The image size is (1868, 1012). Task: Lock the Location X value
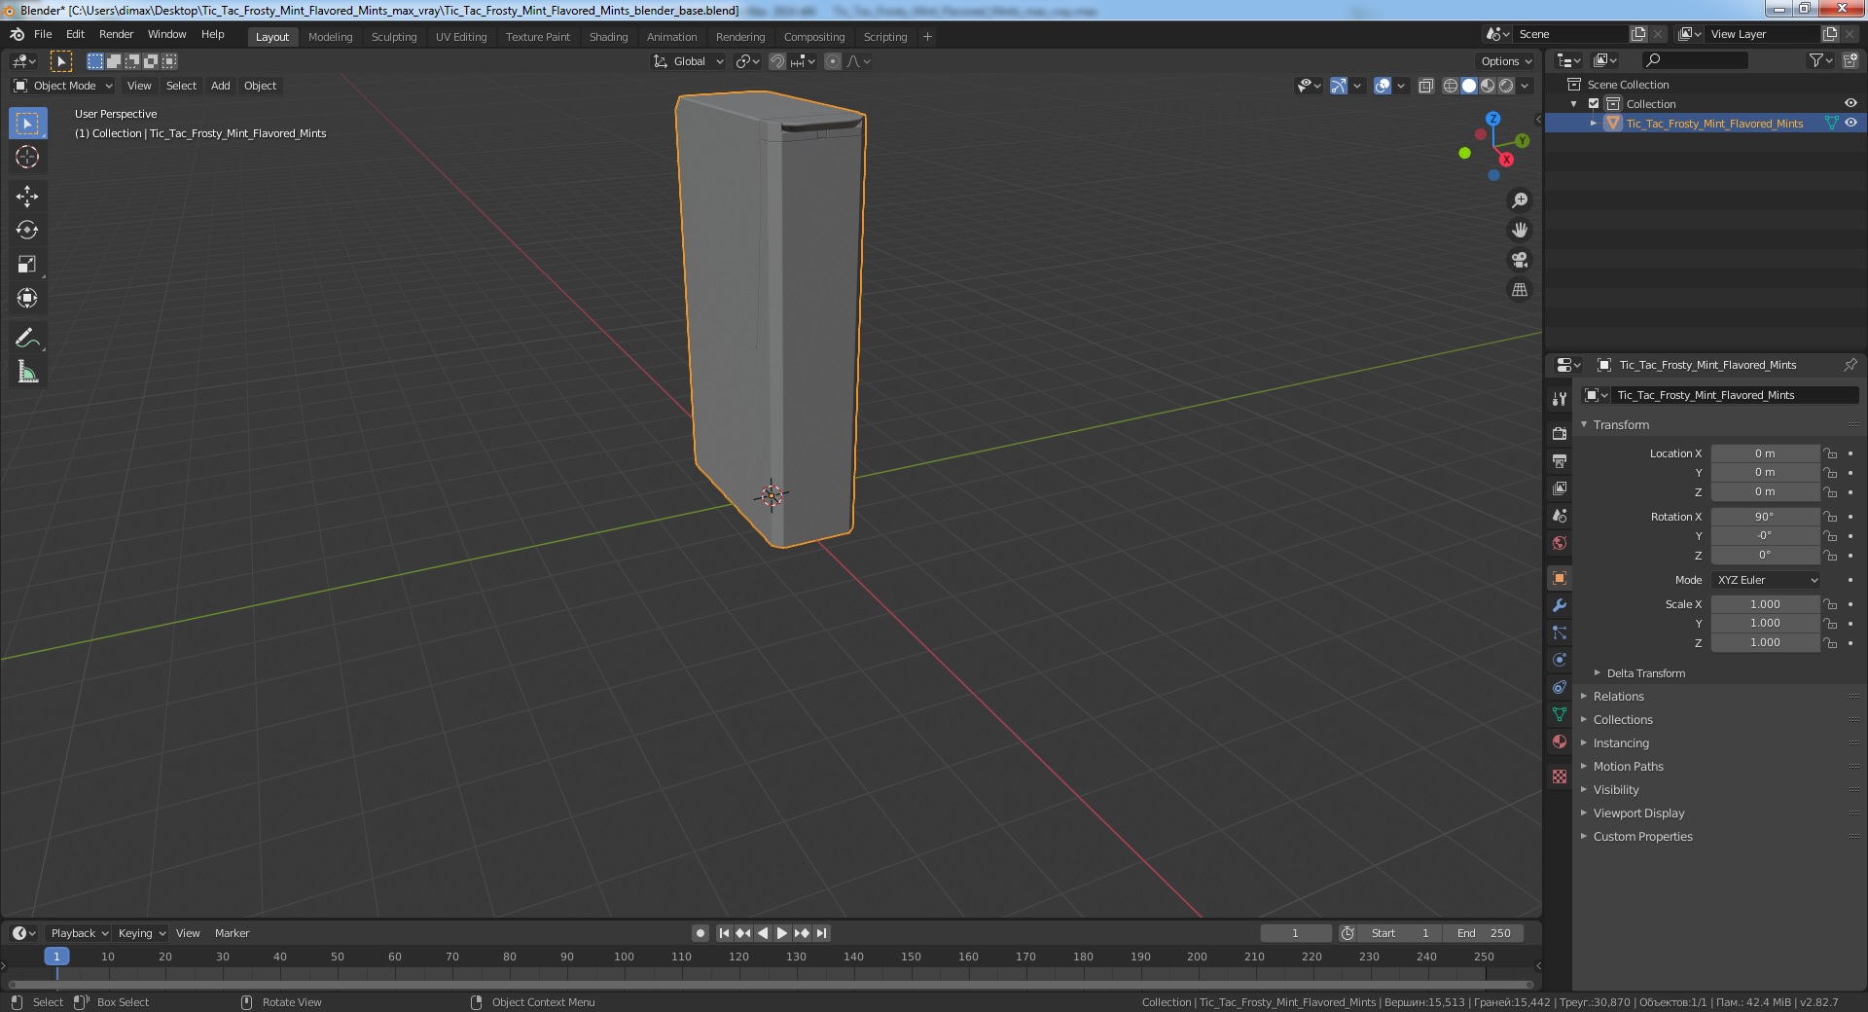1830,453
